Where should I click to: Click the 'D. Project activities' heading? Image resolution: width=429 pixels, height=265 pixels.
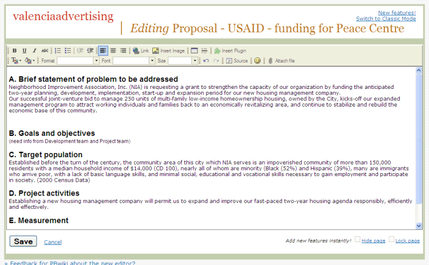coord(44,193)
